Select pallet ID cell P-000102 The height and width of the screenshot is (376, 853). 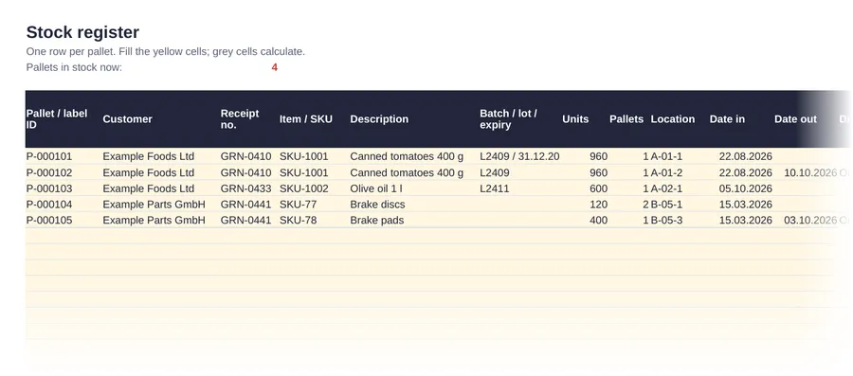point(49,172)
